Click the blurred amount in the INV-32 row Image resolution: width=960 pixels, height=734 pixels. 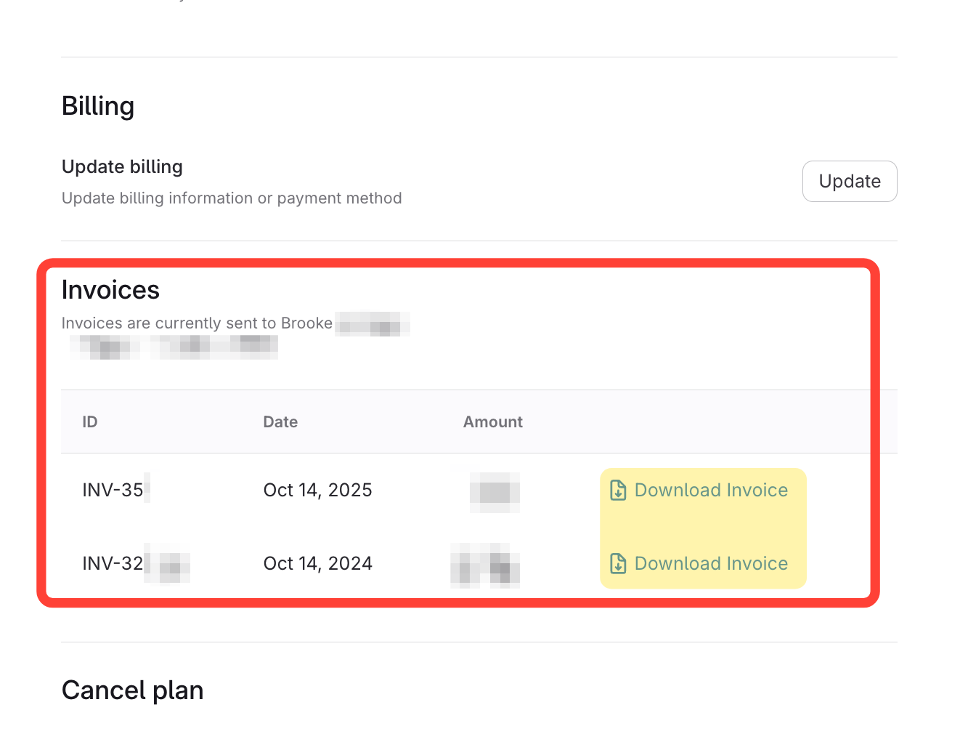coord(485,565)
